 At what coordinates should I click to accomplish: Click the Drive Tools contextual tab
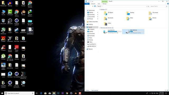click(105, 2)
